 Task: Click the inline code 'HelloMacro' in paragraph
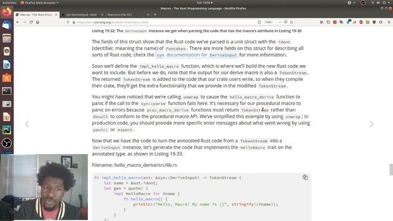click(x=252, y=147)
